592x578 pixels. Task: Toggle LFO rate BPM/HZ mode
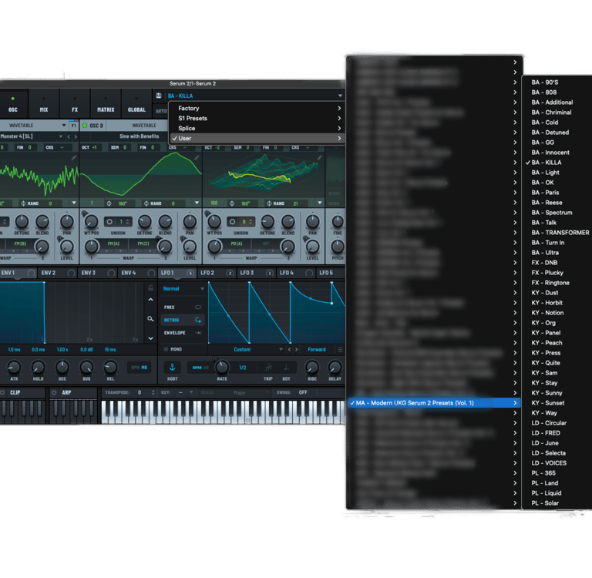[x=200, y=368]
